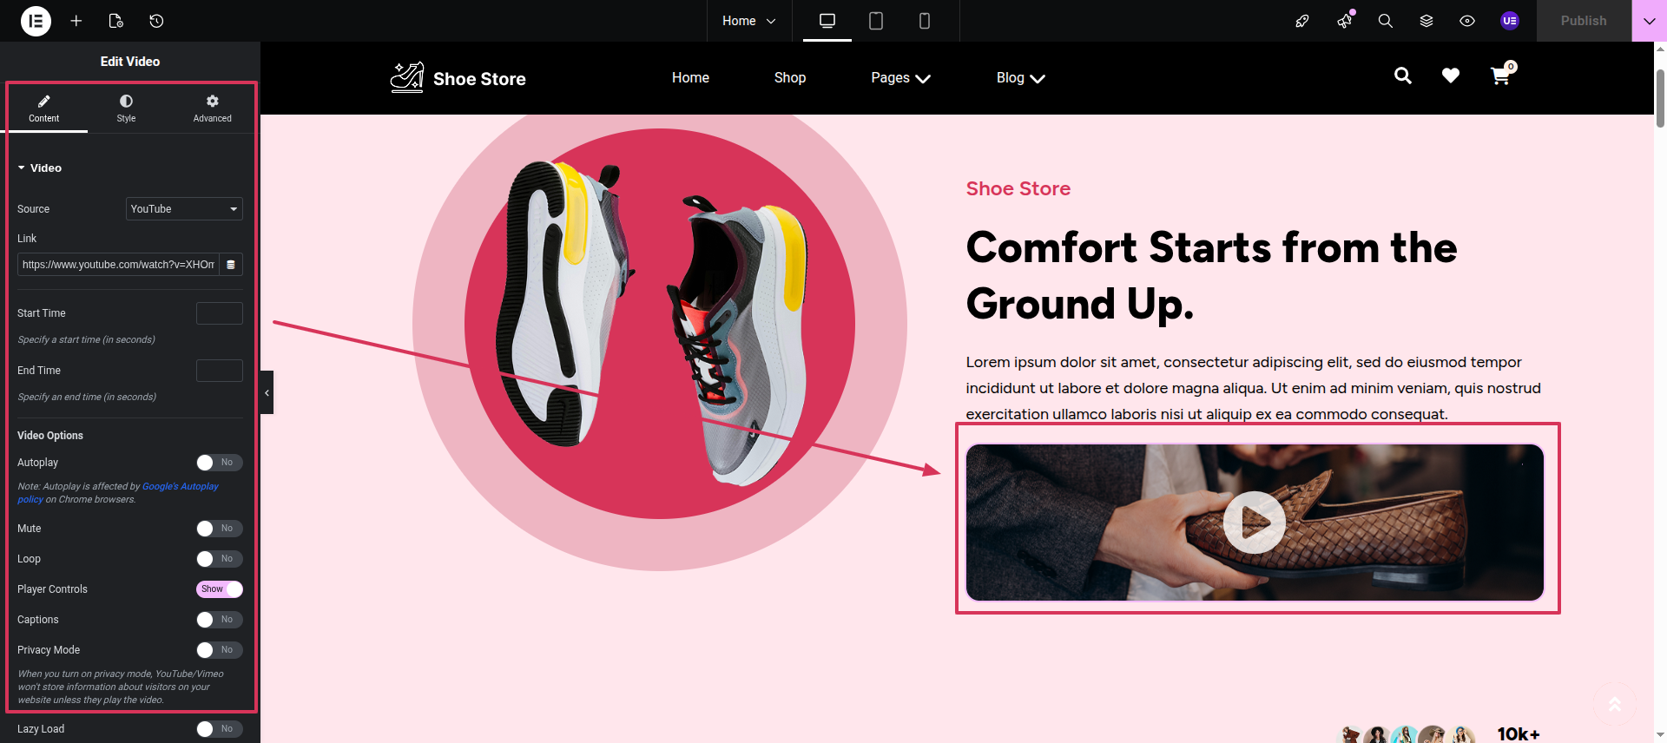Screen dimensions: 1667x743
Task: Click the Add Element plus icon
Action: [76, 21]
